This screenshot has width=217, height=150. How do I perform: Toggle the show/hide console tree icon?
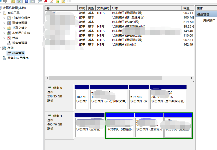[x=19, y=1]
